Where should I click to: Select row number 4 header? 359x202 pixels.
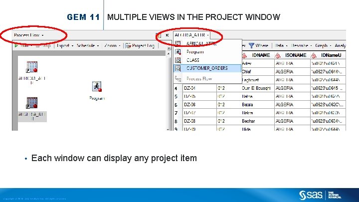178,88
